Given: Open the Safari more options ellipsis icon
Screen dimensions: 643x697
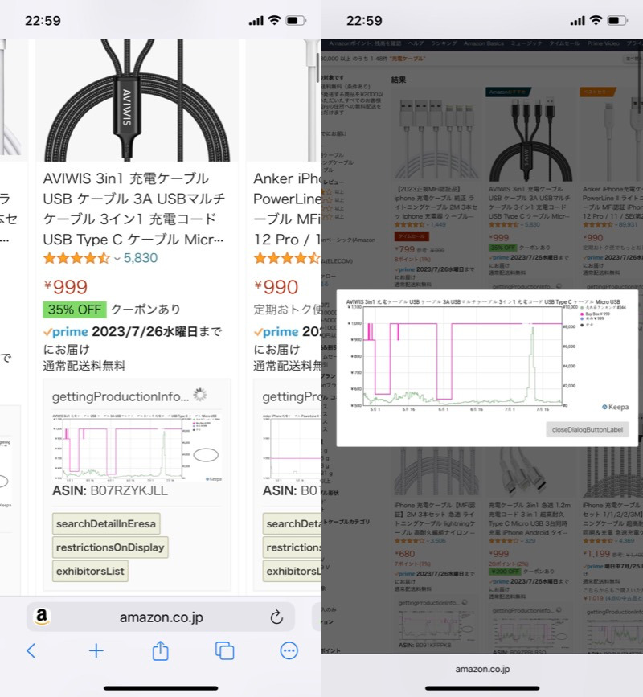Looking at the screenshot, I should (289, 650).
